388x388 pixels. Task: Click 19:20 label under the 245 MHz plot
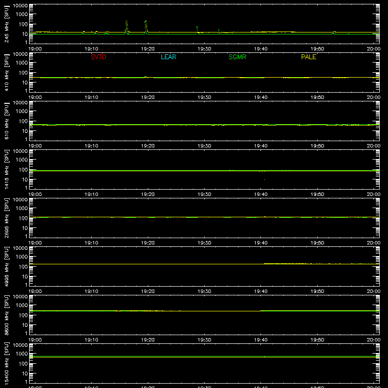tap(148, 49)
